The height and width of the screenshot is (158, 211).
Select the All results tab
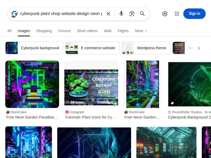click(9, 31)
